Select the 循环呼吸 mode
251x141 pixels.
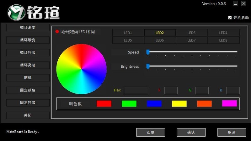(28, 53)
